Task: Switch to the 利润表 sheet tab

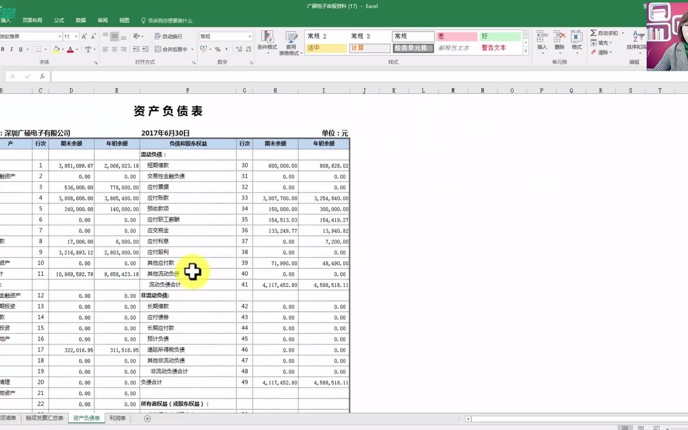Action: click(117, 418)
